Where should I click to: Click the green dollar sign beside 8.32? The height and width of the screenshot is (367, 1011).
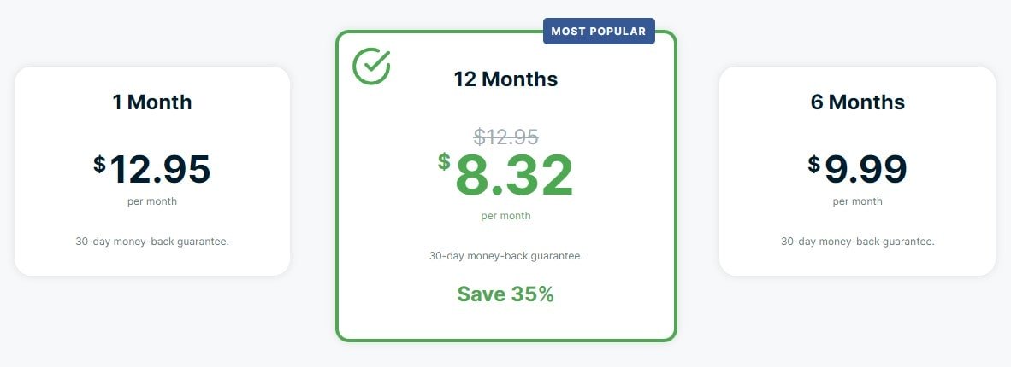(x=444, y=161)
